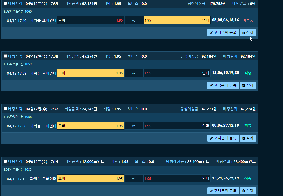The image size is (283, 196).
Task: Toggle the checkbox for the 17:14 points bet
Action: (5, 161)
